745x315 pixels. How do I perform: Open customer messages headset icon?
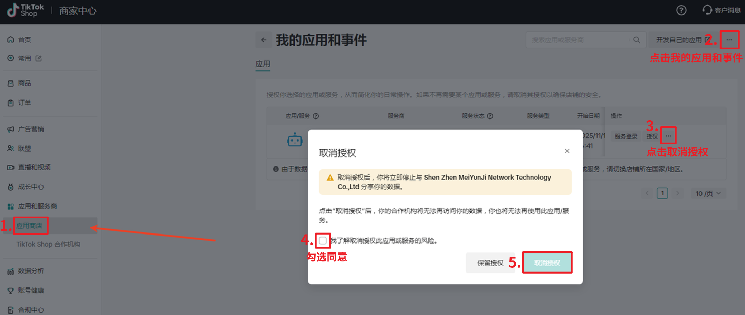click(x=707, y=10)
